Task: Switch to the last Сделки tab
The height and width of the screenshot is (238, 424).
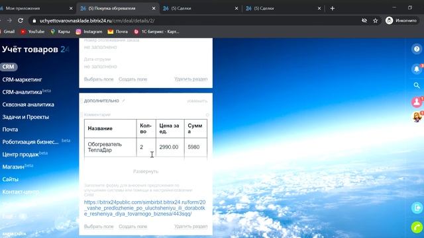Action: (x=284, y=9)
